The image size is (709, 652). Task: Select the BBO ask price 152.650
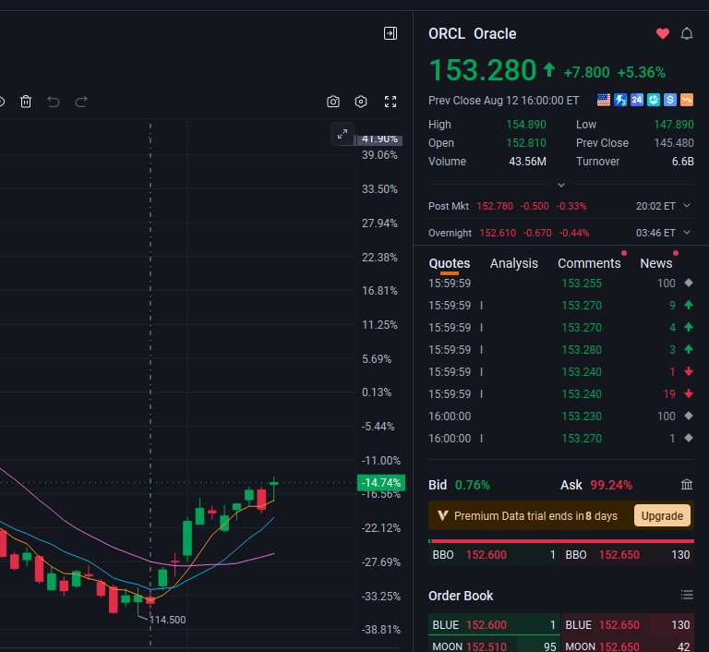tap(619, 555)
